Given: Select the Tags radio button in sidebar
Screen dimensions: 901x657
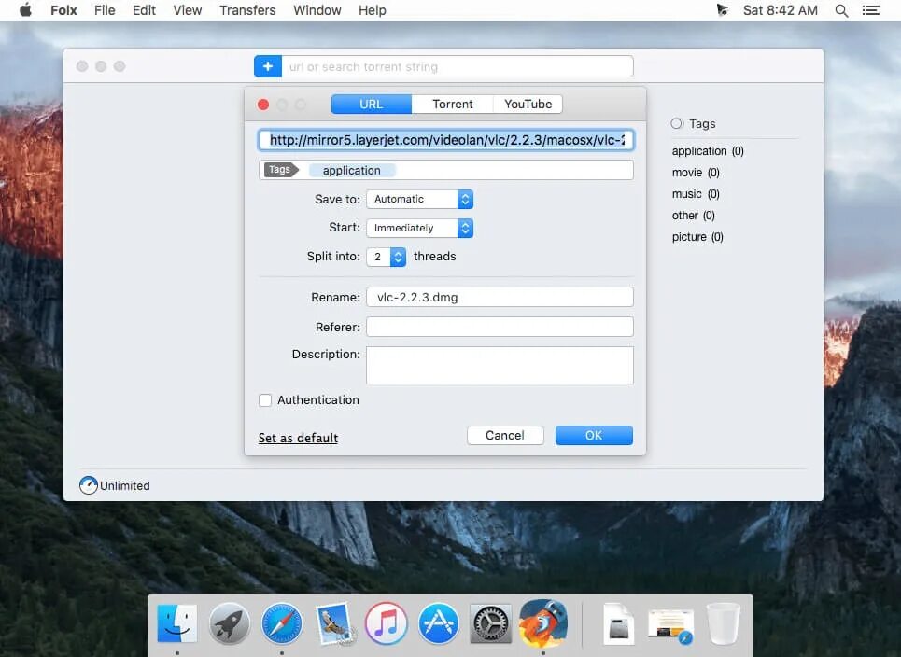Looking at the screenshot, I should coord(677,123).
